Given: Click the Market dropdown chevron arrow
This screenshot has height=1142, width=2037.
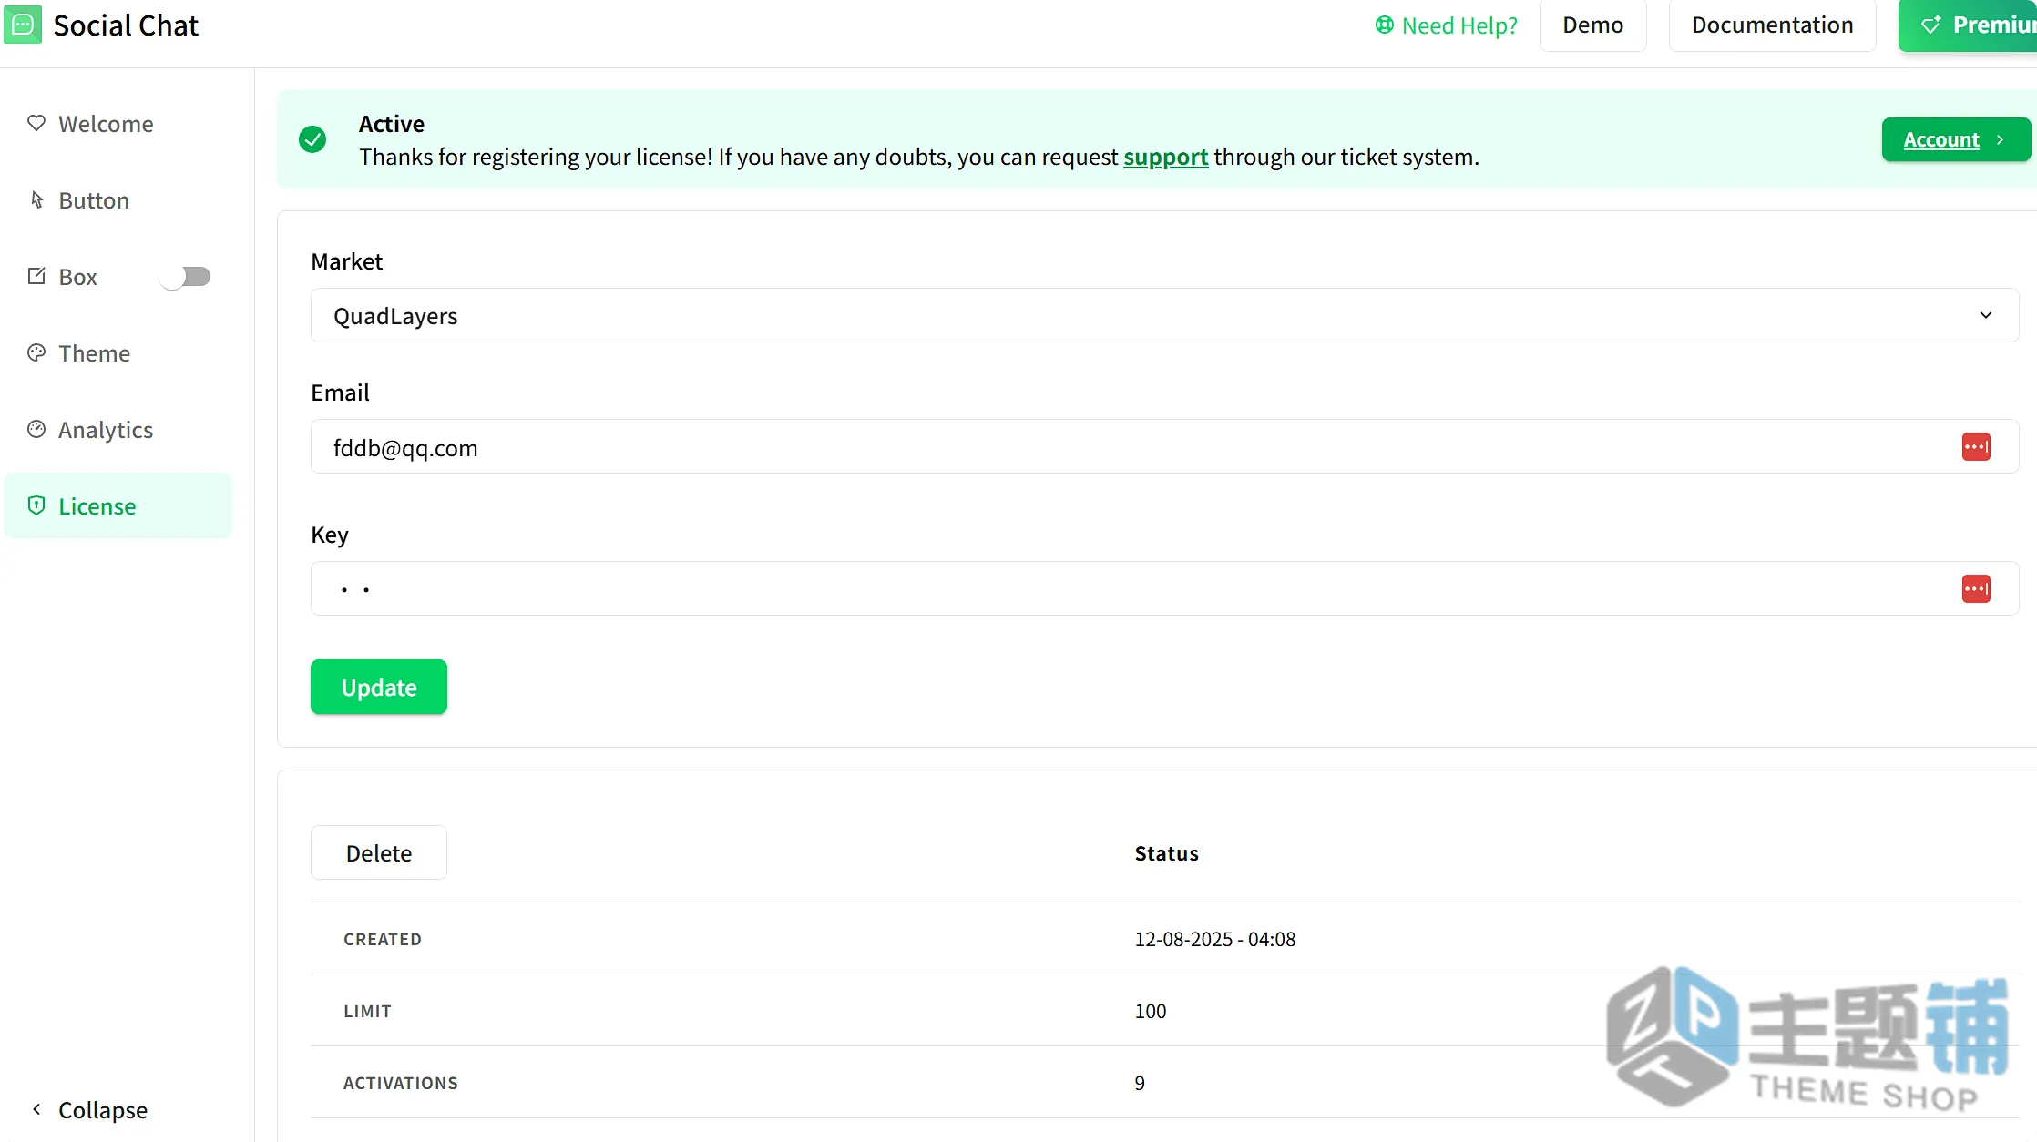Looking at the screenshot, I should click(x=1986, y=315).
